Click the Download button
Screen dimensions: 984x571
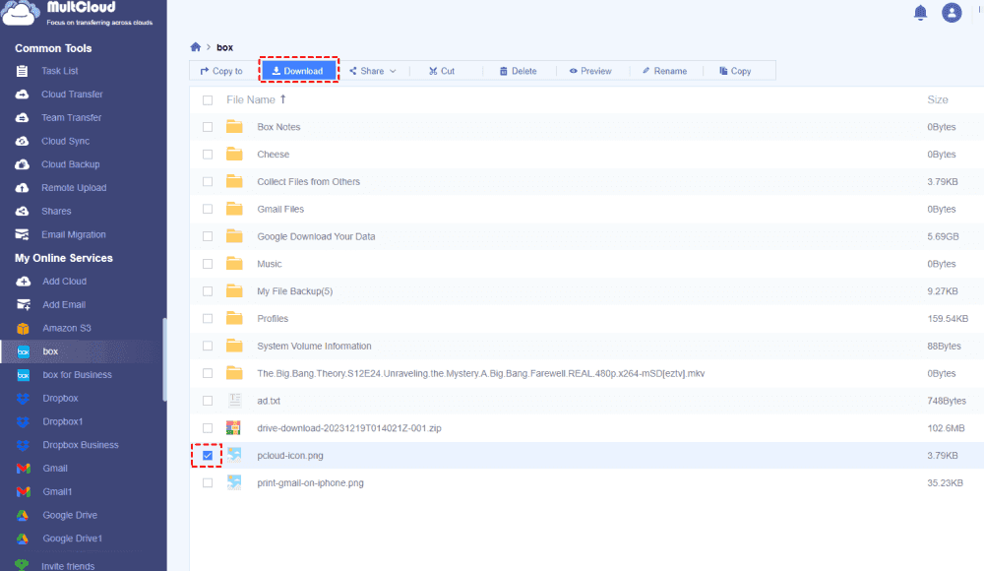point(298,71)
